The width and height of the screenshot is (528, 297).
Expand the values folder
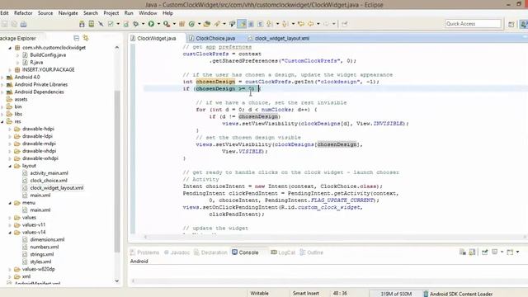click(x=10, y=218)
